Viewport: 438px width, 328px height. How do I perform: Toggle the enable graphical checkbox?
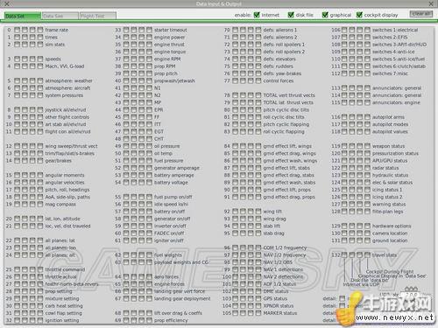(x=325, y=15)
